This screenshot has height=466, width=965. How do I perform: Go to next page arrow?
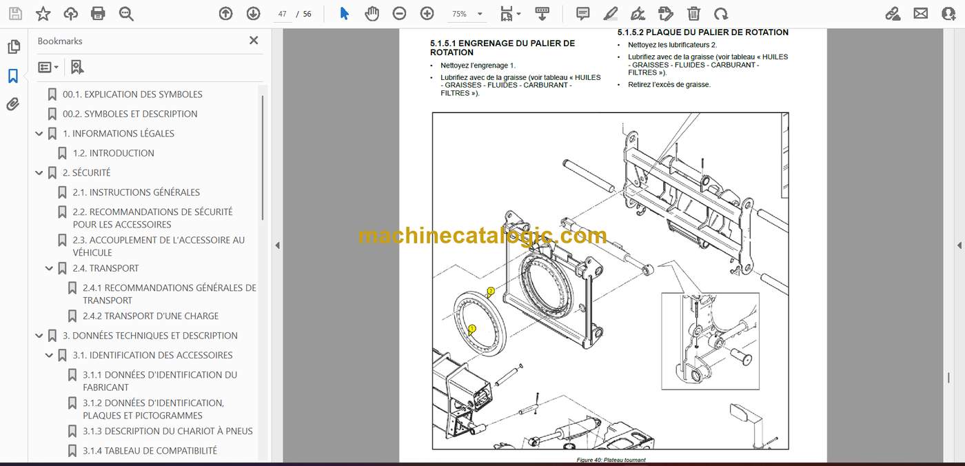[253, 14]
